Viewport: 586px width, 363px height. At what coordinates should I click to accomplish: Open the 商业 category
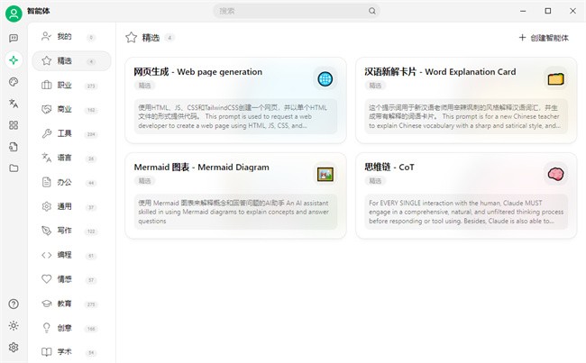71,109
